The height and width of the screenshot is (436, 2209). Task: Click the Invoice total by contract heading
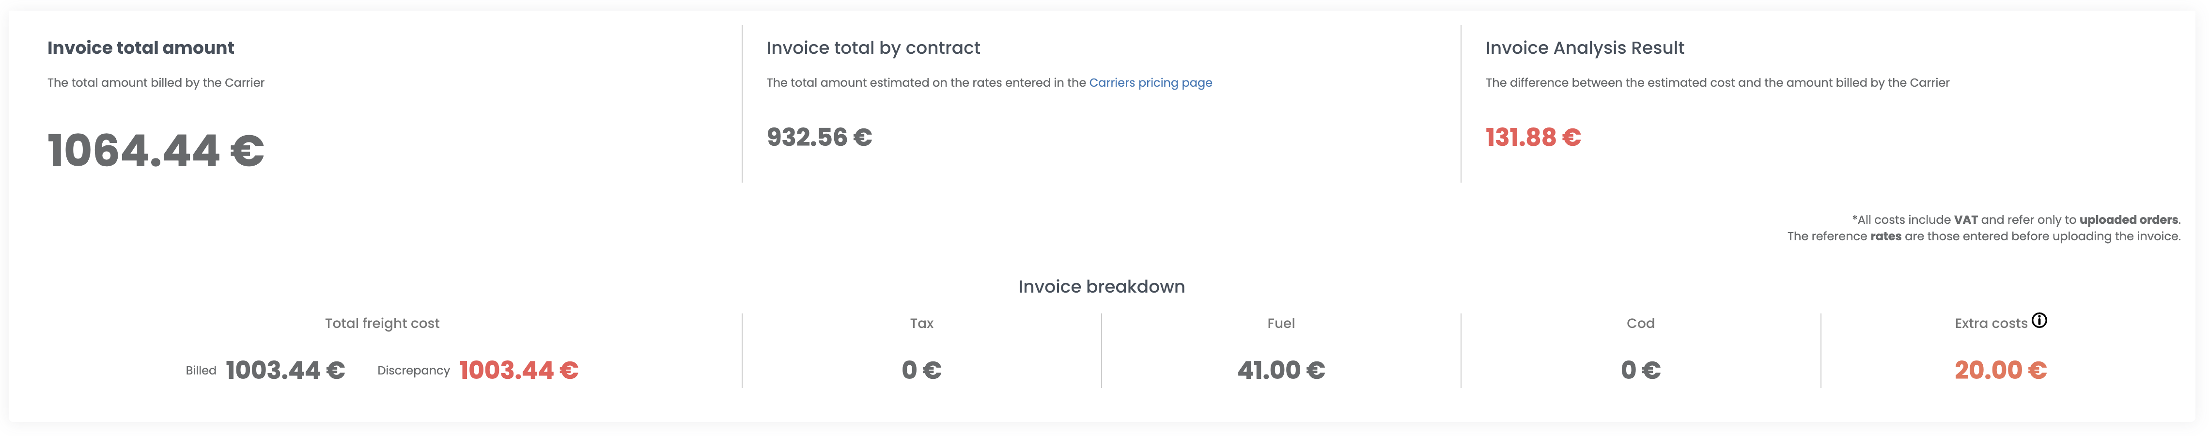[873, 48]
